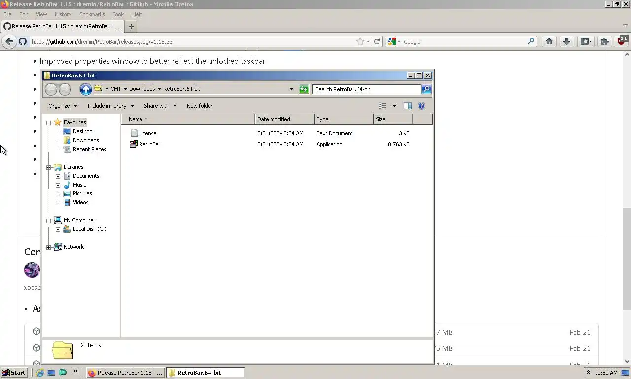This screenshot has height=379, width=631.
Task: Reload the GitHub page in Firefox
Action: click(377, 42)
